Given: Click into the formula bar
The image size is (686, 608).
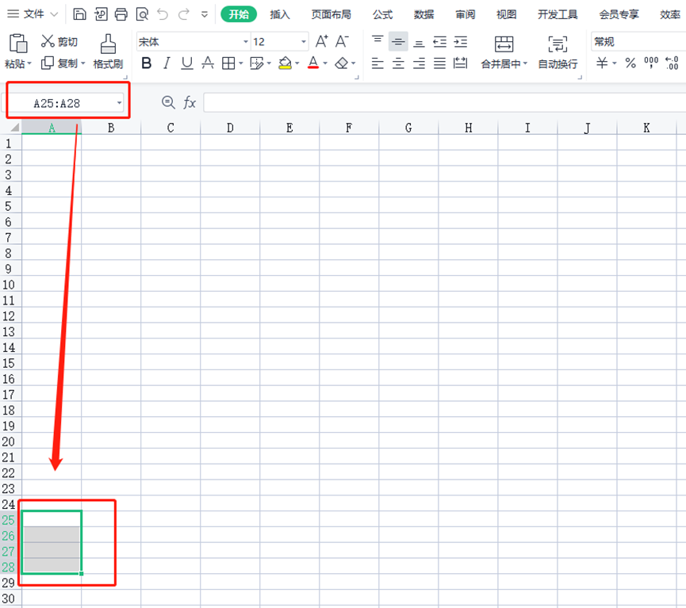Looking at the screenshot, I should [x=444, y=103].
